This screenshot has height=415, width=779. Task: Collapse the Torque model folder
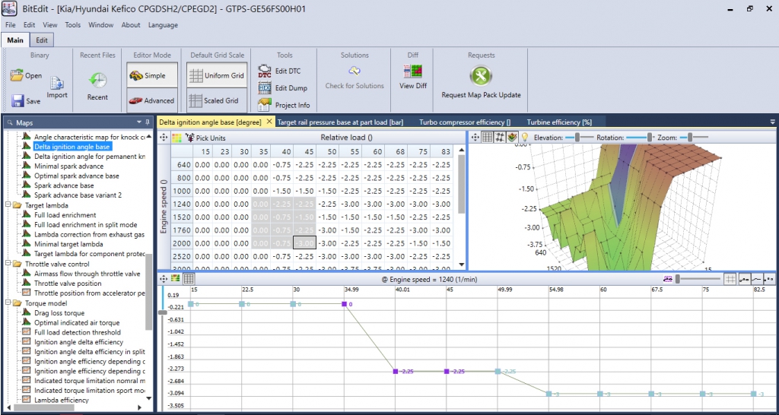pyautogui.click(x=8, y=303)
